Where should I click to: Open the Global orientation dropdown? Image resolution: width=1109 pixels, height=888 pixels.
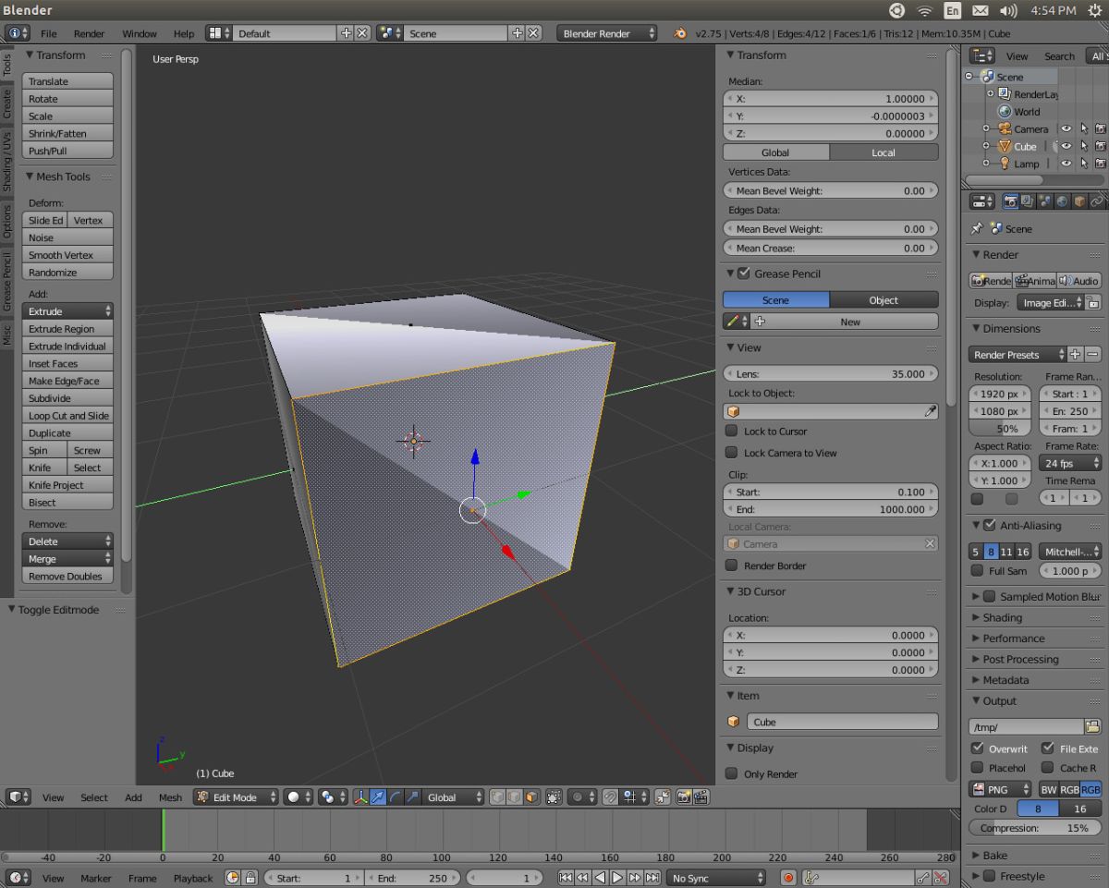click(453, 797)
